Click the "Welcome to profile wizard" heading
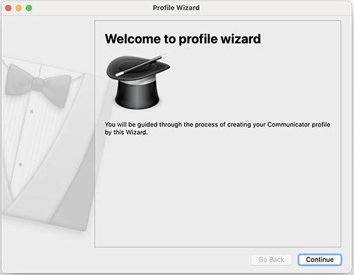Image resolution: width=354 pixels, height=275 pixels. pyautogui.click(x=183, y=39)
